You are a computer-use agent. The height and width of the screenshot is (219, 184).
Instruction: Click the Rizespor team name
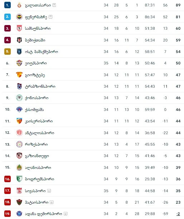36,144
